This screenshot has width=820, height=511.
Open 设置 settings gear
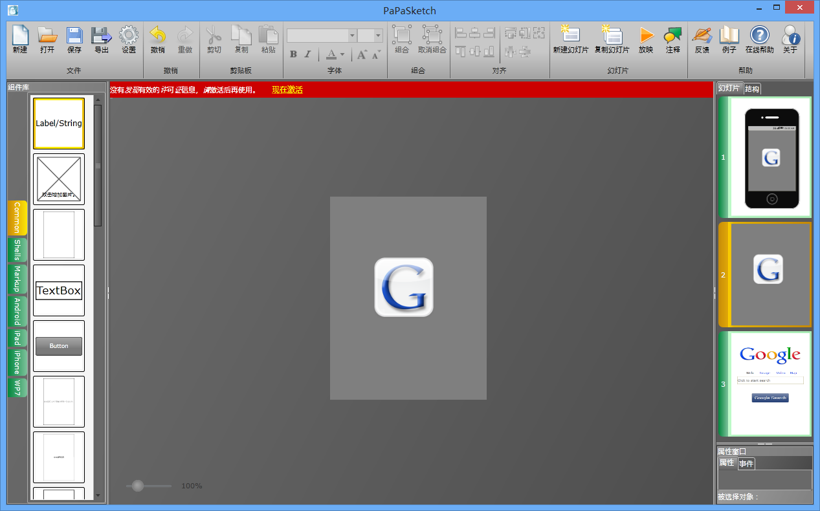click(129, 39)
